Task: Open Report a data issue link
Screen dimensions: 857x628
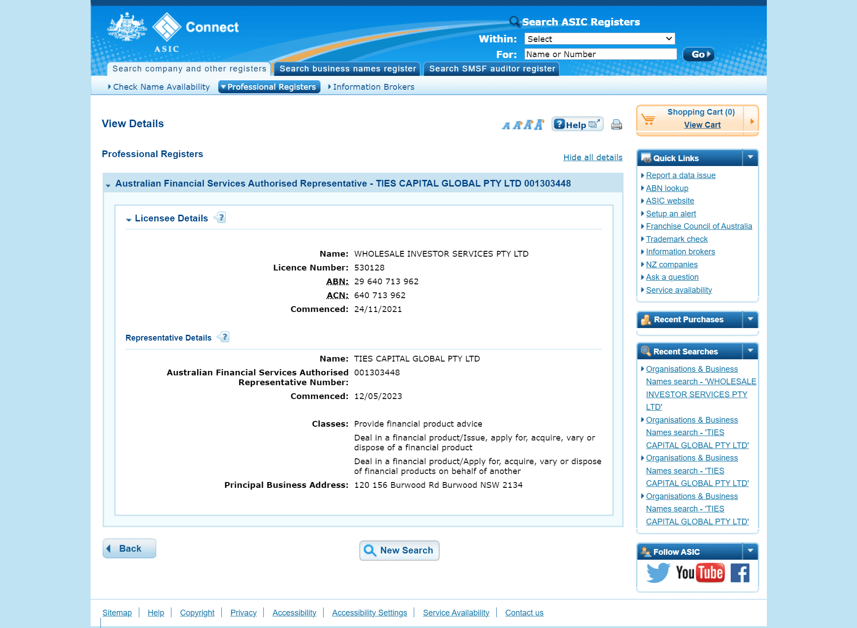Action: (681, 175)
